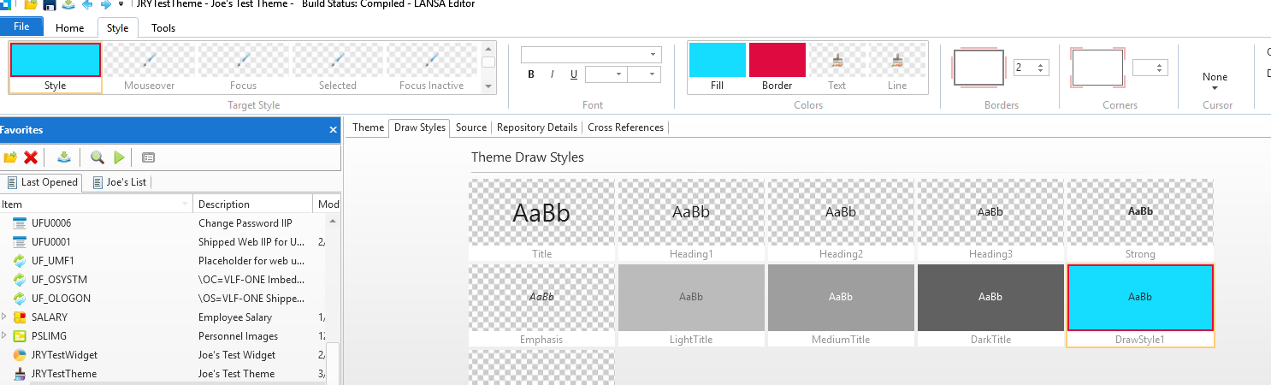Expand the SALARY tree node
The width and height of the screenshot is (1271, 385).
[5, 317]
